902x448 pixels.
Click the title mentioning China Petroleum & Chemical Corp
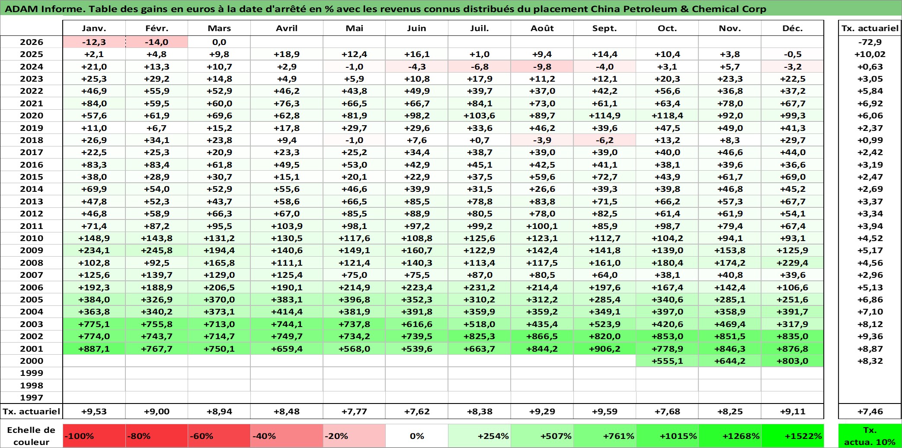pos(385,9)
